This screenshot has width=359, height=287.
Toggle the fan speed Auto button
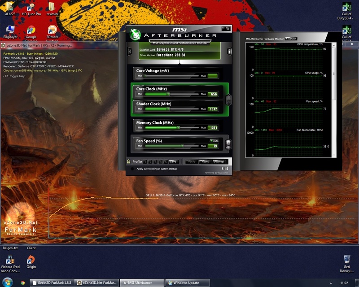click(215, 140)
